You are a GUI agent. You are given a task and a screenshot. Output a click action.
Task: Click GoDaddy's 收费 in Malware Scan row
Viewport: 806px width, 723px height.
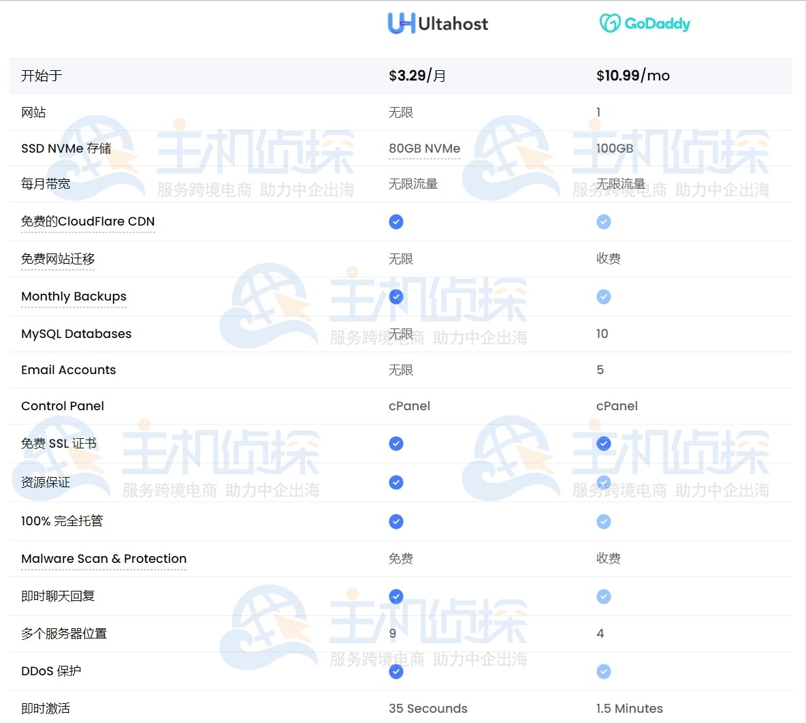click(x=609, y=559)
